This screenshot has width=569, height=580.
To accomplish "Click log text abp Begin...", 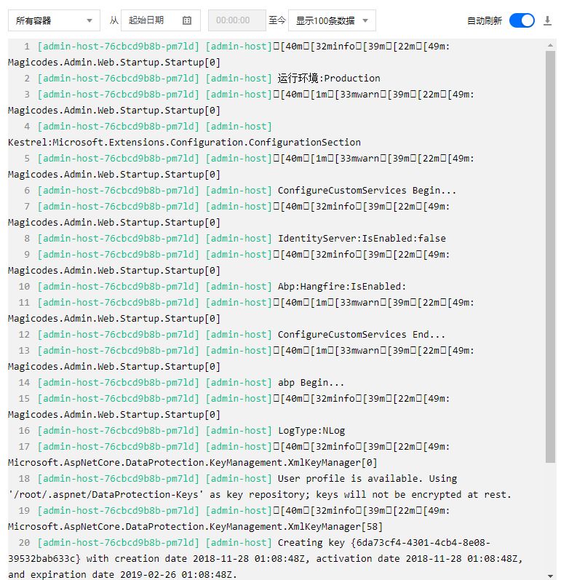I will click(x=311, y=383).
